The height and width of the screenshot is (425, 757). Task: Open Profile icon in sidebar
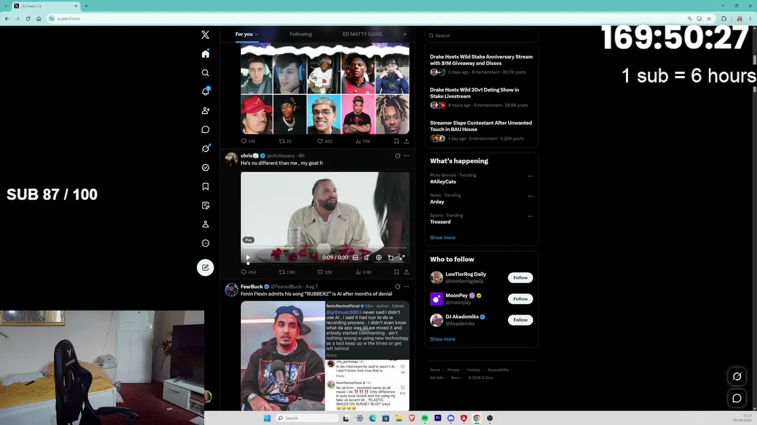click(205, 224)
